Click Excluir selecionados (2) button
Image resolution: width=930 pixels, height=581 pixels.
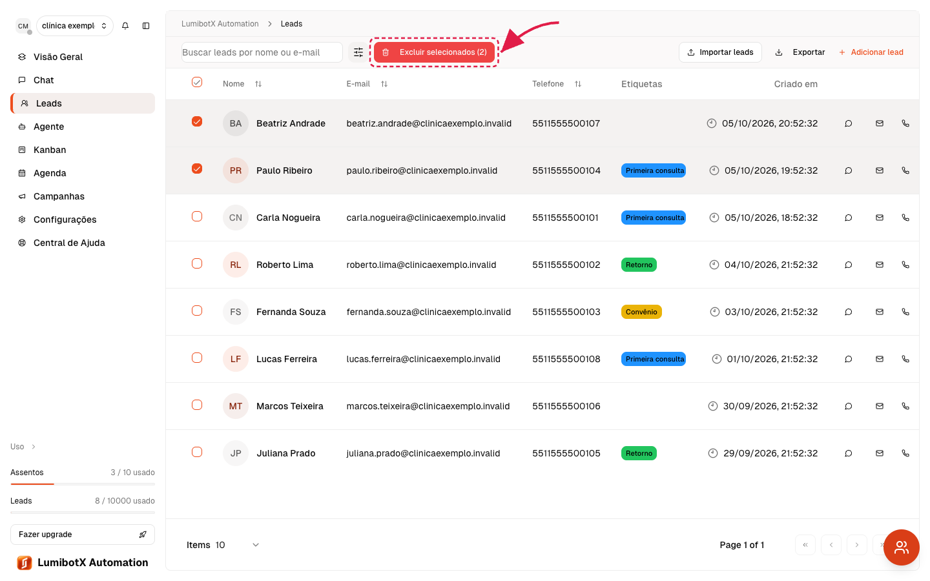[434, 52]
